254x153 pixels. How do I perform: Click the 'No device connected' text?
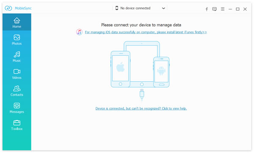(135, 8)
